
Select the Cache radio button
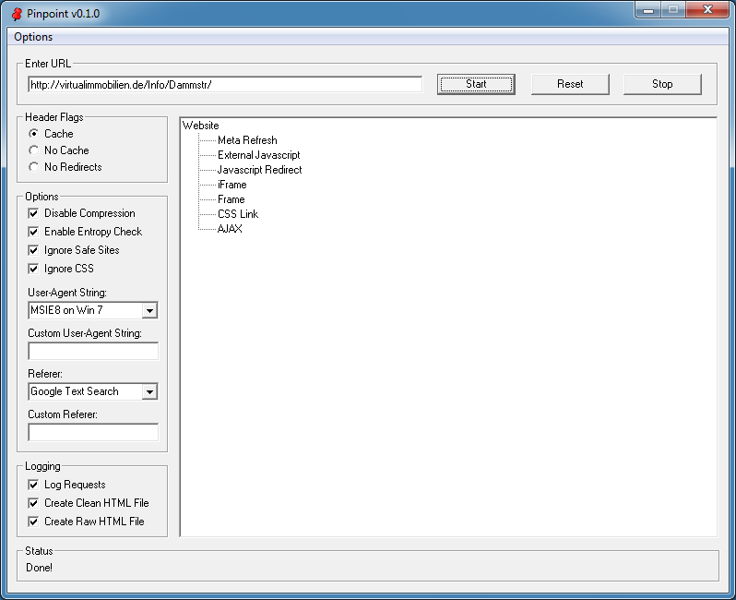(x=34, y=134)
